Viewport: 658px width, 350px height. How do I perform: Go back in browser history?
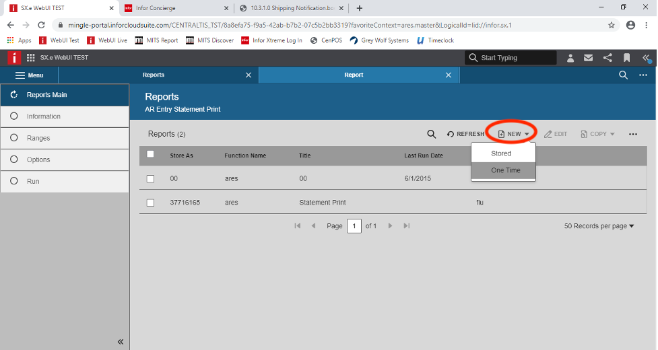tap(11, 25)
